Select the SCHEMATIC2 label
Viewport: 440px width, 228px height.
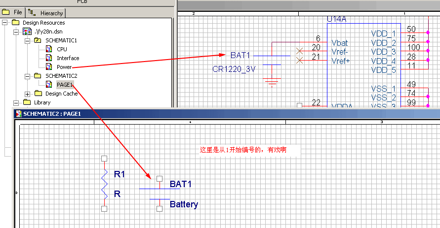(61, 76)
